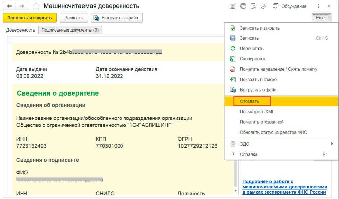Add document to favorites with star icon
Image resolution: width=339 pixels, height=199 pixels.
click(36, 6)
